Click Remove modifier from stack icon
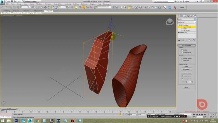218x123 pixels. click(x=190, y=40)
